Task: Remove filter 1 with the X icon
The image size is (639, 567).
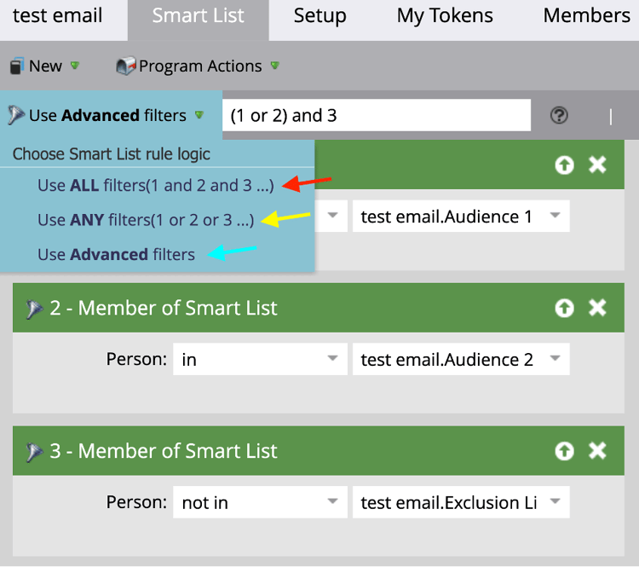Action: (x=598, y=165)
